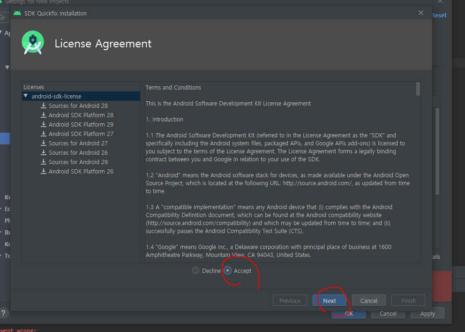The width and height of the screenshot is (465, 332).
Task: Select 'Android SDK Platform 28' text row
Action: (x=81, y=115)
